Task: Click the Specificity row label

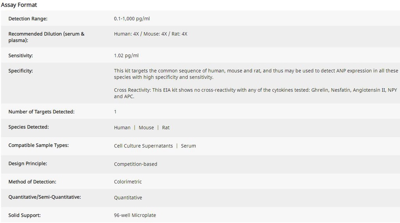Action: pyautogui.click(x=21, y=71)
